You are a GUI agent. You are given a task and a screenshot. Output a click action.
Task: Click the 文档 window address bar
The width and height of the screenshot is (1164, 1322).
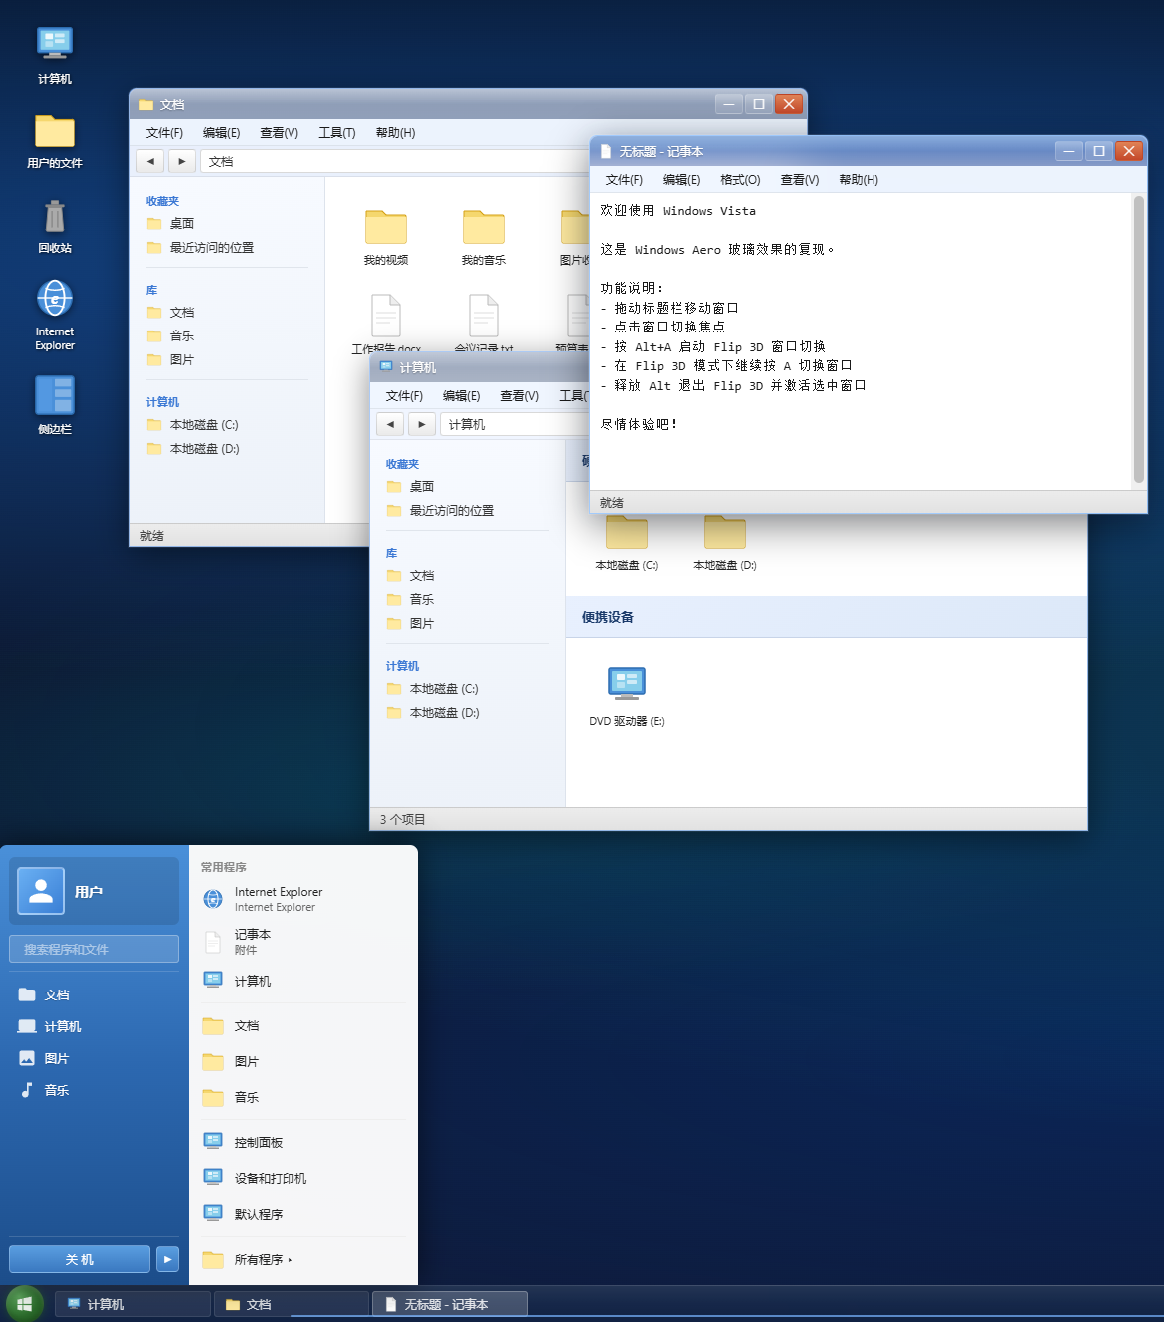tap(395, 161)
